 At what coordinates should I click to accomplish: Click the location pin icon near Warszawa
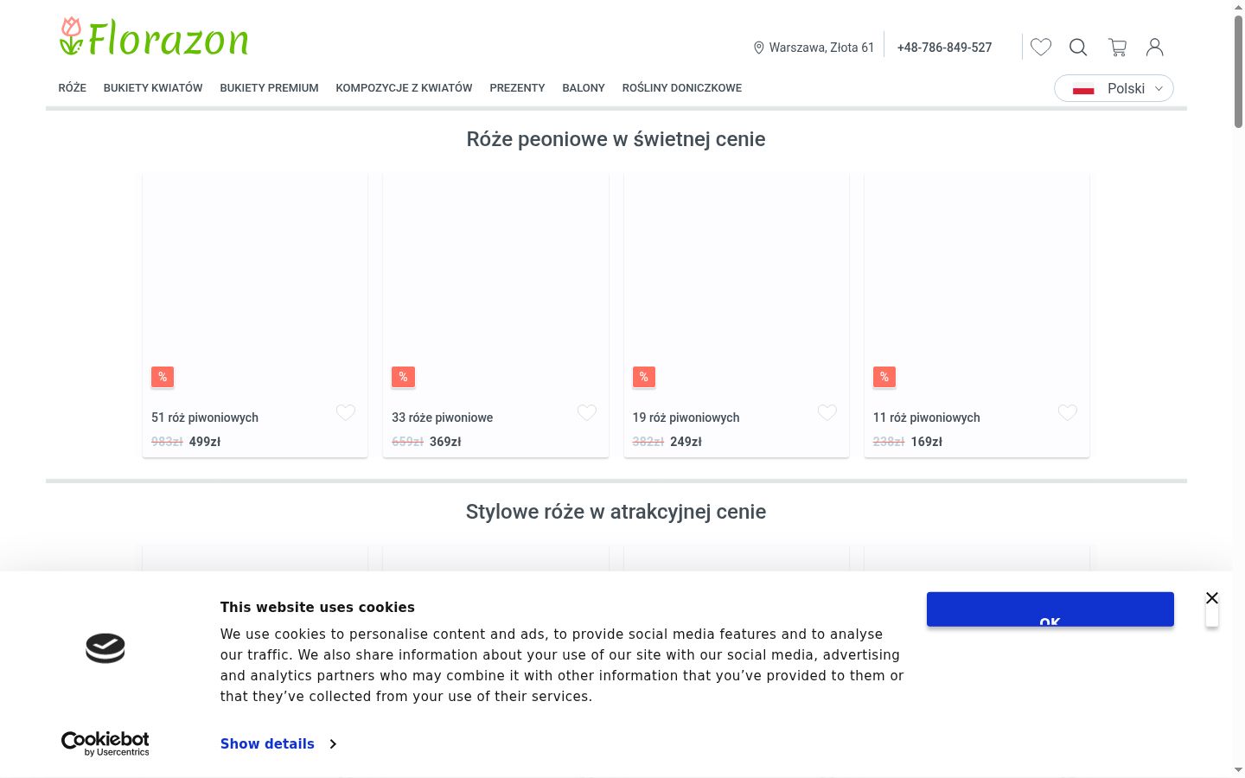coord(758,48)
